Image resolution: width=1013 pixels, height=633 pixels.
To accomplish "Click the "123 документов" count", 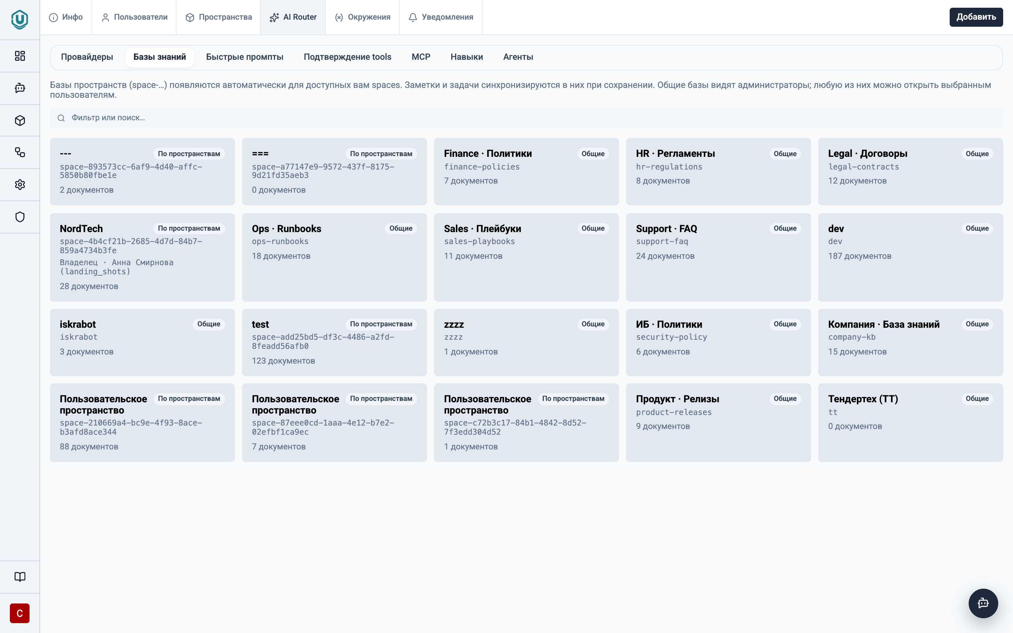I will coord(283,361).
